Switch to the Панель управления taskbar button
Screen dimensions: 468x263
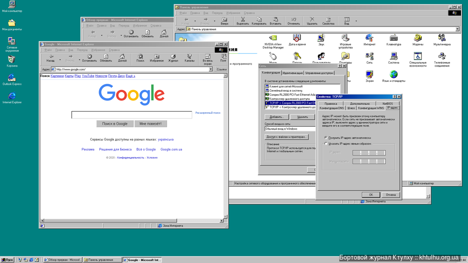102,260
